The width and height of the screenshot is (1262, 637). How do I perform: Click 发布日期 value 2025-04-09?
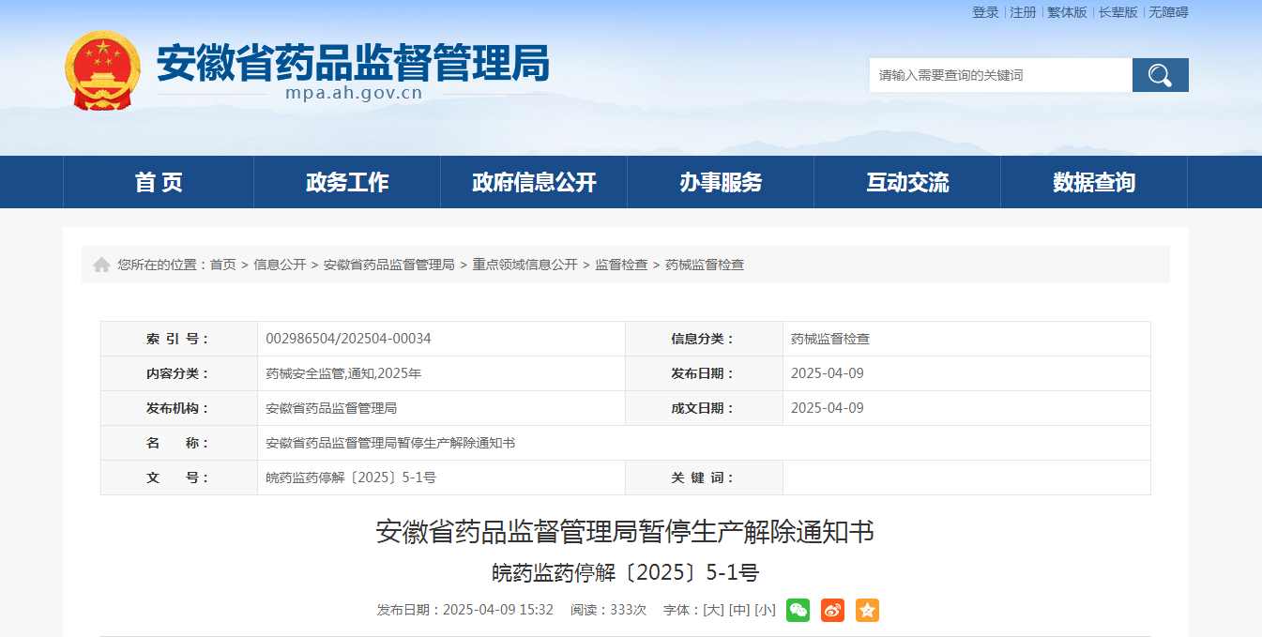coord(828,373)
